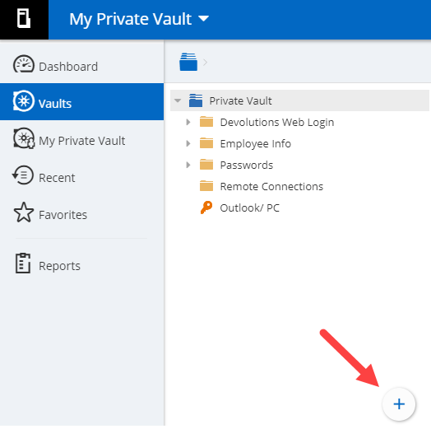Collapse the Private Vault tree node

(178, 100)
